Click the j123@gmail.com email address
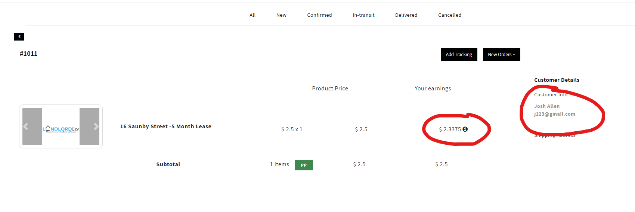Viewport: 635px width, 212px height. coord(554,114)
